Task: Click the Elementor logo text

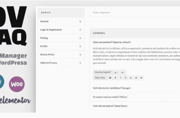Action: (15, 100)
